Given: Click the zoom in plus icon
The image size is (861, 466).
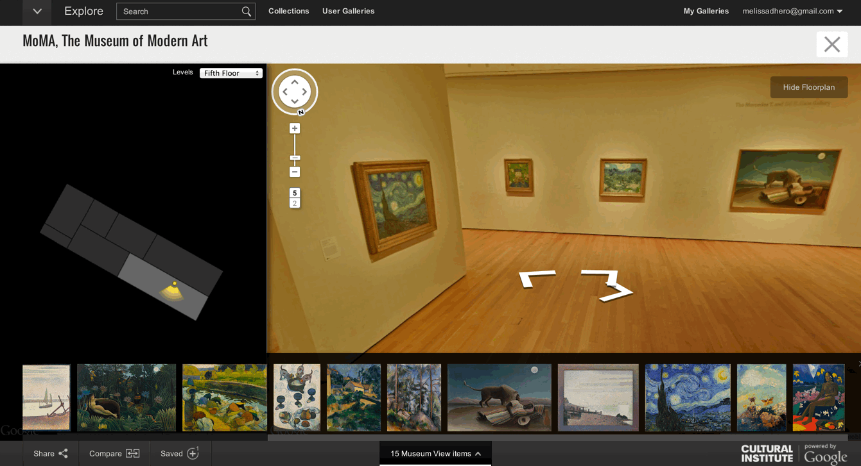Looking at the screenshot, I should coord(294,128).
